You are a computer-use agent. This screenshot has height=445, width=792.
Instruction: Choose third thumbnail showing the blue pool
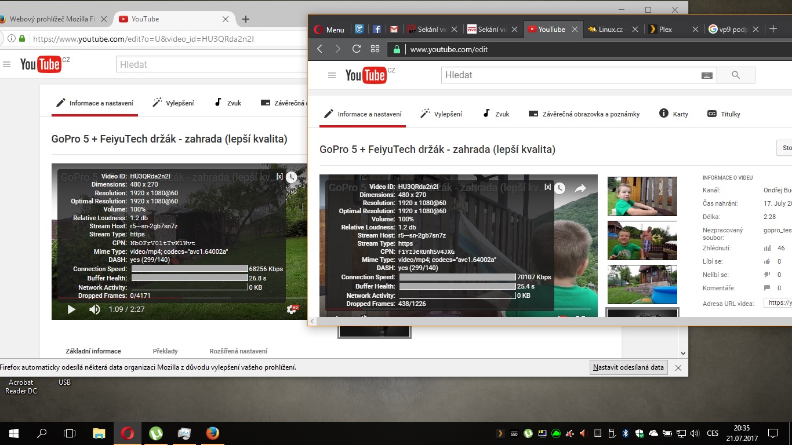642,284
